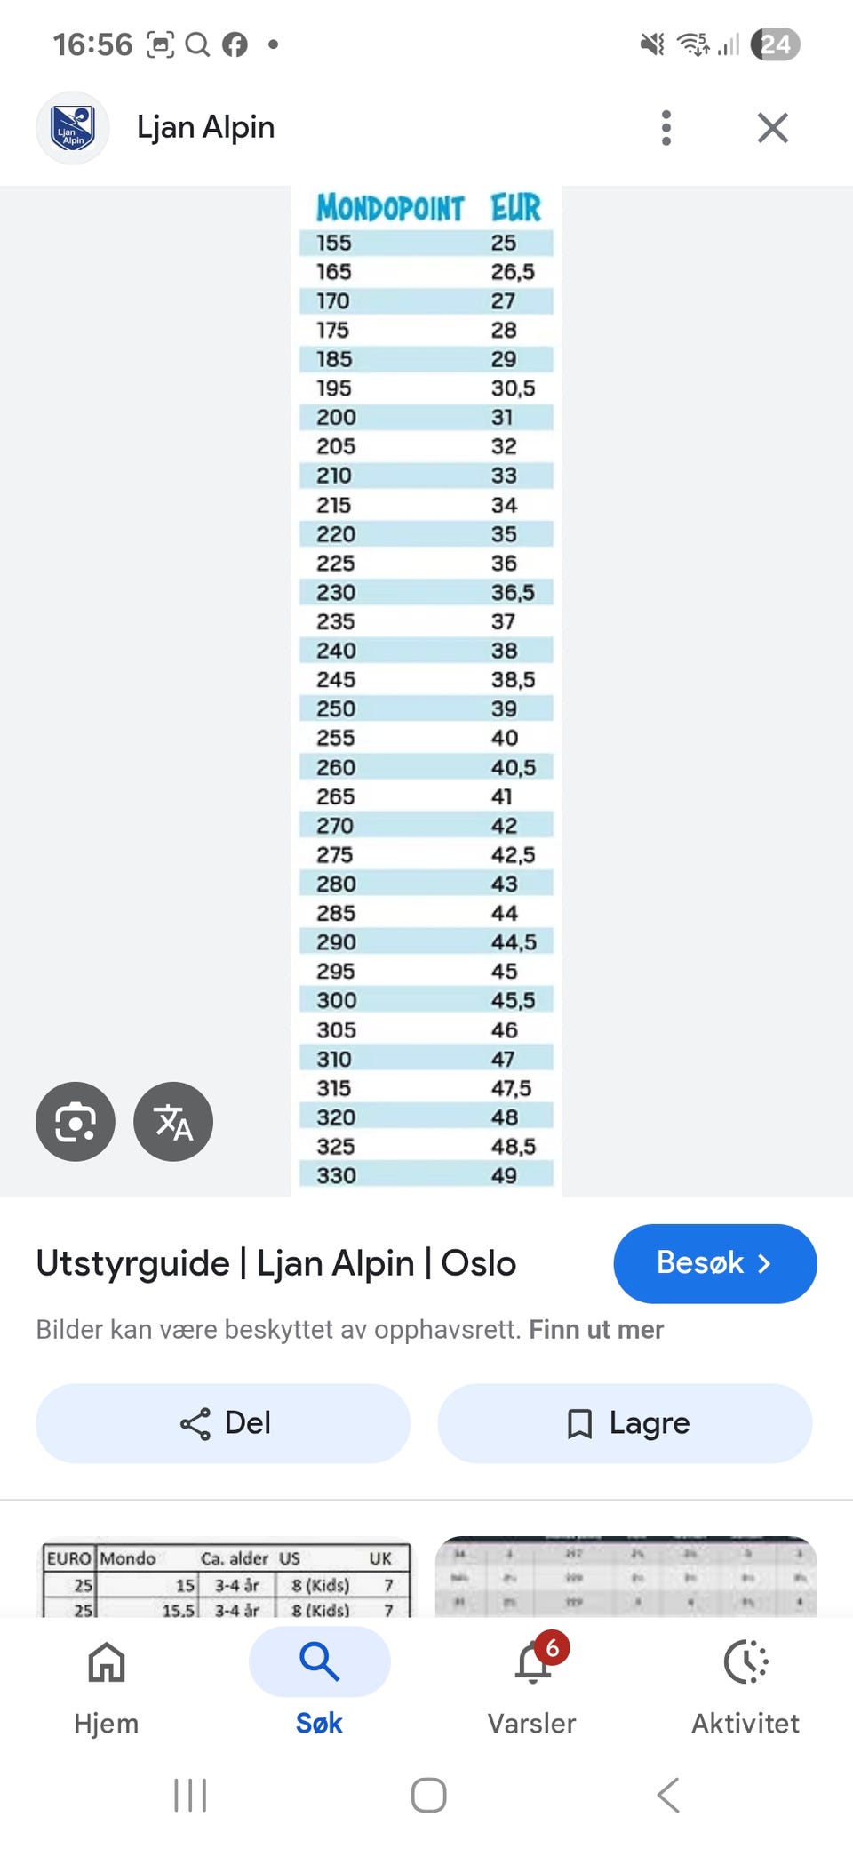Share image using the Del button
The height and width of the screenshot is (1849, 853).
pos(223,1423)
